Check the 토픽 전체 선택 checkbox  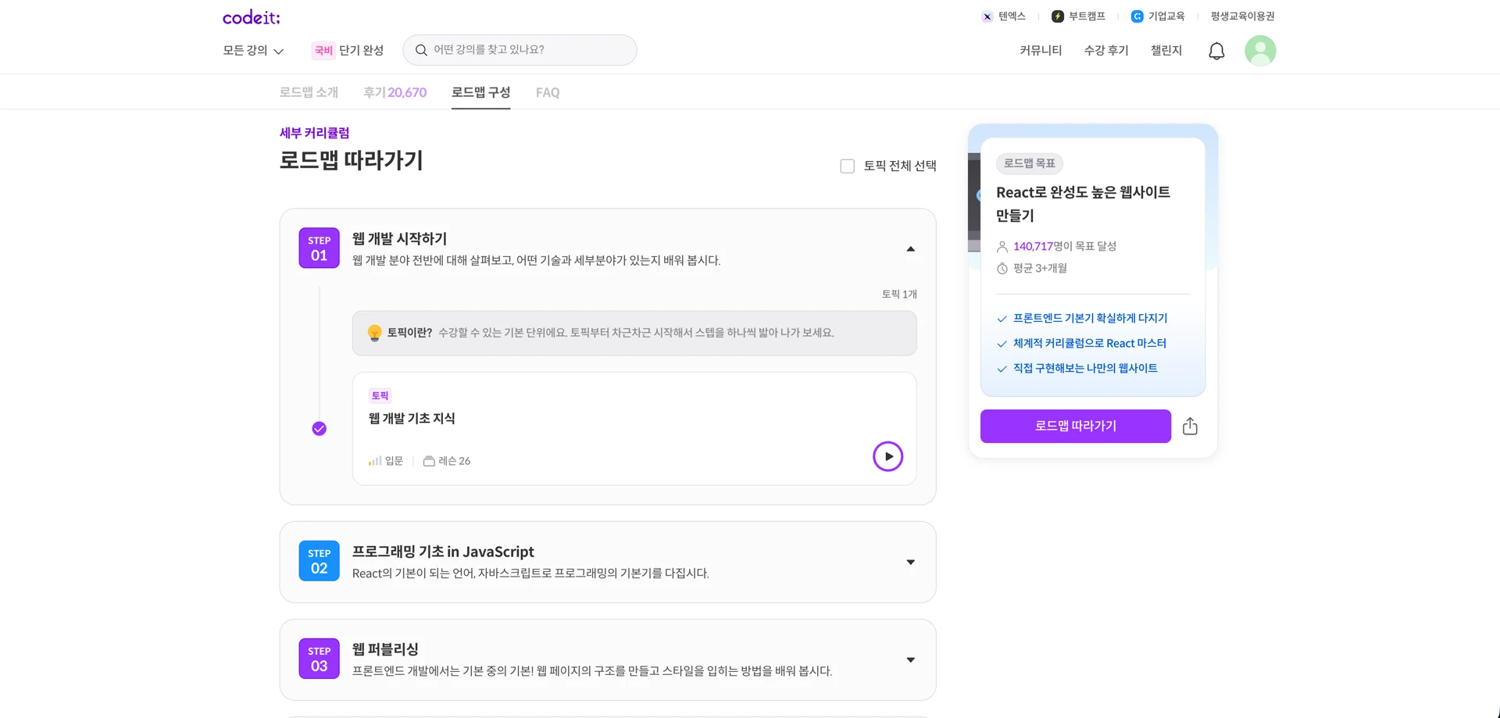point(847,166)
